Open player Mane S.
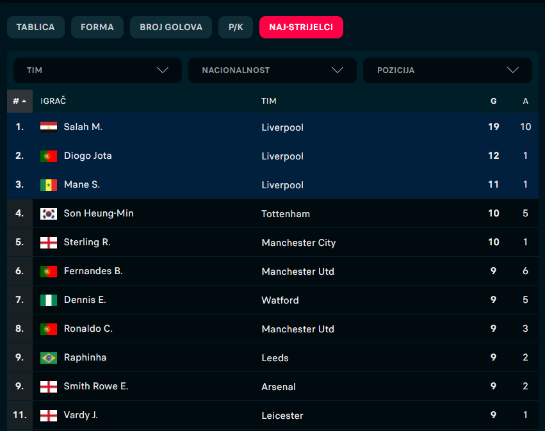The width and height of the screenshot is (545, 431). coord(82,184)
